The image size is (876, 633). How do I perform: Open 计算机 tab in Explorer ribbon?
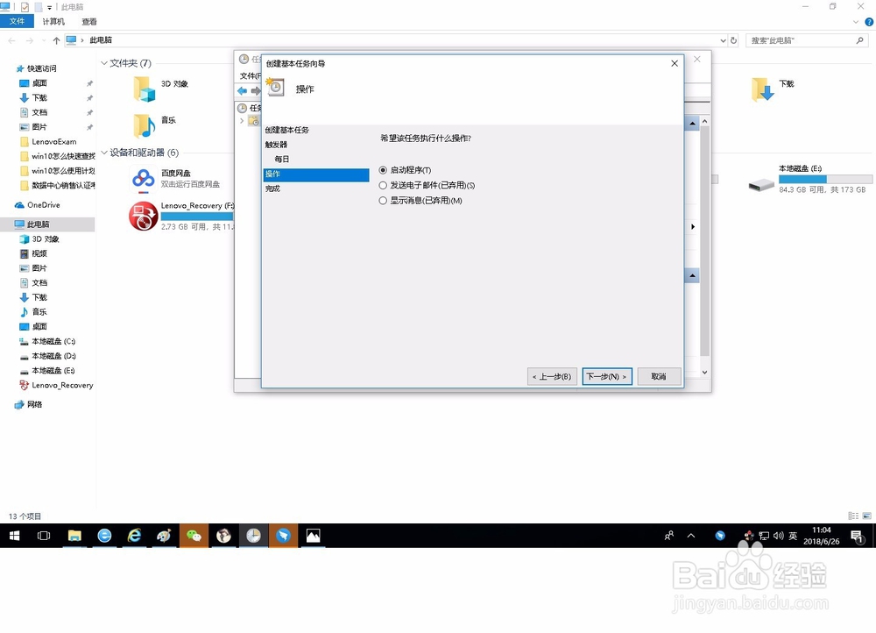tap(53, 21)
